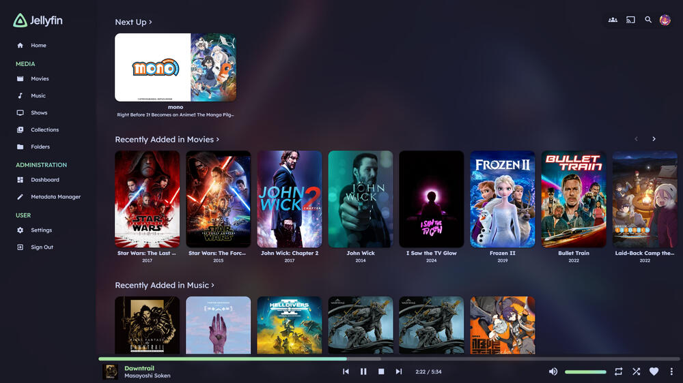Viewport: 683px width, 383px height.
Task: Click the Cast to device icon
Action: 630,20
